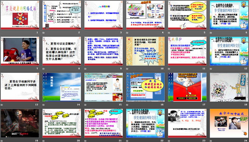Select slide 6 blue-framed self-protection thumbnail

click(229, 15)
